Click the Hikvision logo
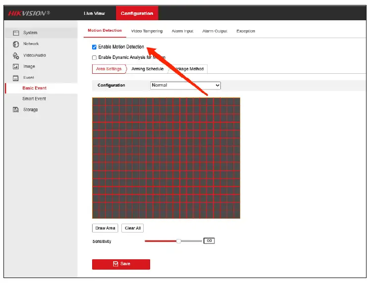The width and height of the screenshot is (370, 283). click(x=29, y=13)
